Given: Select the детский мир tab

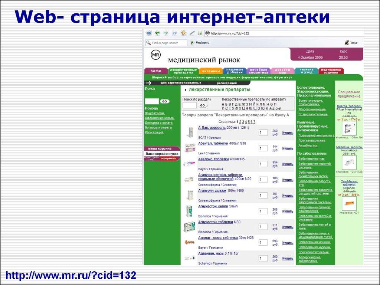Looking at the screenshot, I should [283, 70].
